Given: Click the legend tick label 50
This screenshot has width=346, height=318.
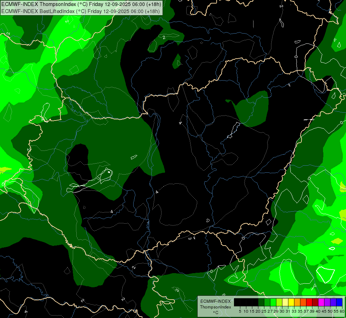Looking at the screenshot, I should pyautogui.click(x=330, y=311).
